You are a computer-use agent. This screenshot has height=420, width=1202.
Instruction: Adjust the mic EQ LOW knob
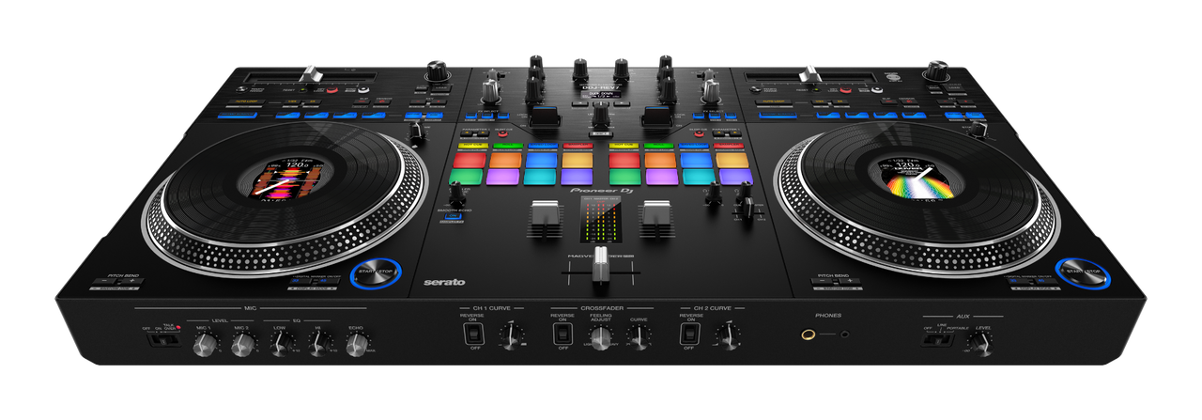[280, 347]
